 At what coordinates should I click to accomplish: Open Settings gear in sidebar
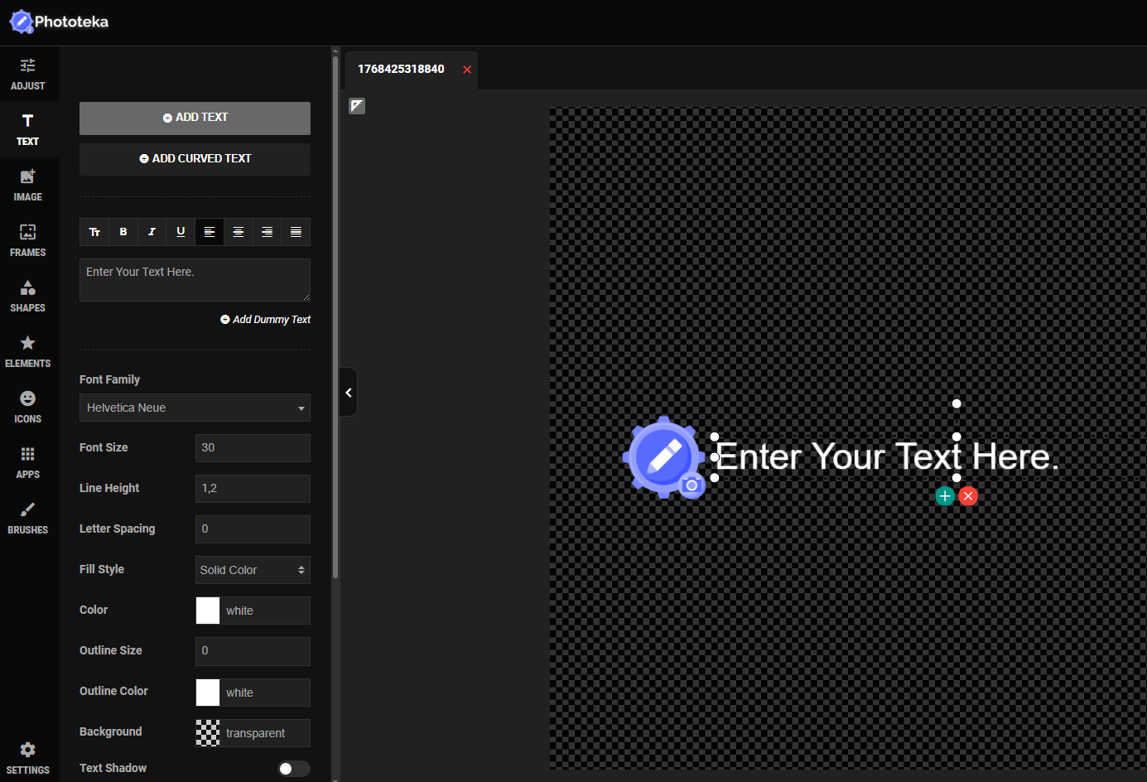pos(28,757)
